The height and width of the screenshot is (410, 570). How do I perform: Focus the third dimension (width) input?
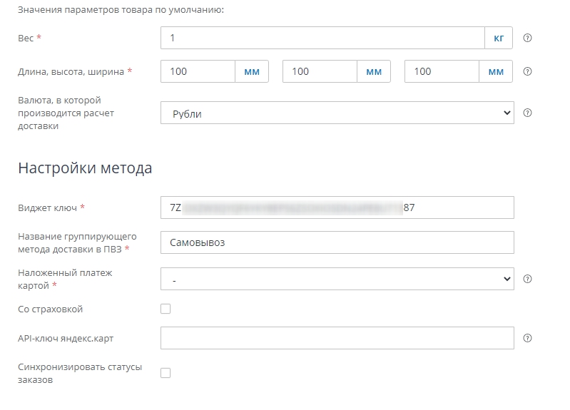pos(441,71)
